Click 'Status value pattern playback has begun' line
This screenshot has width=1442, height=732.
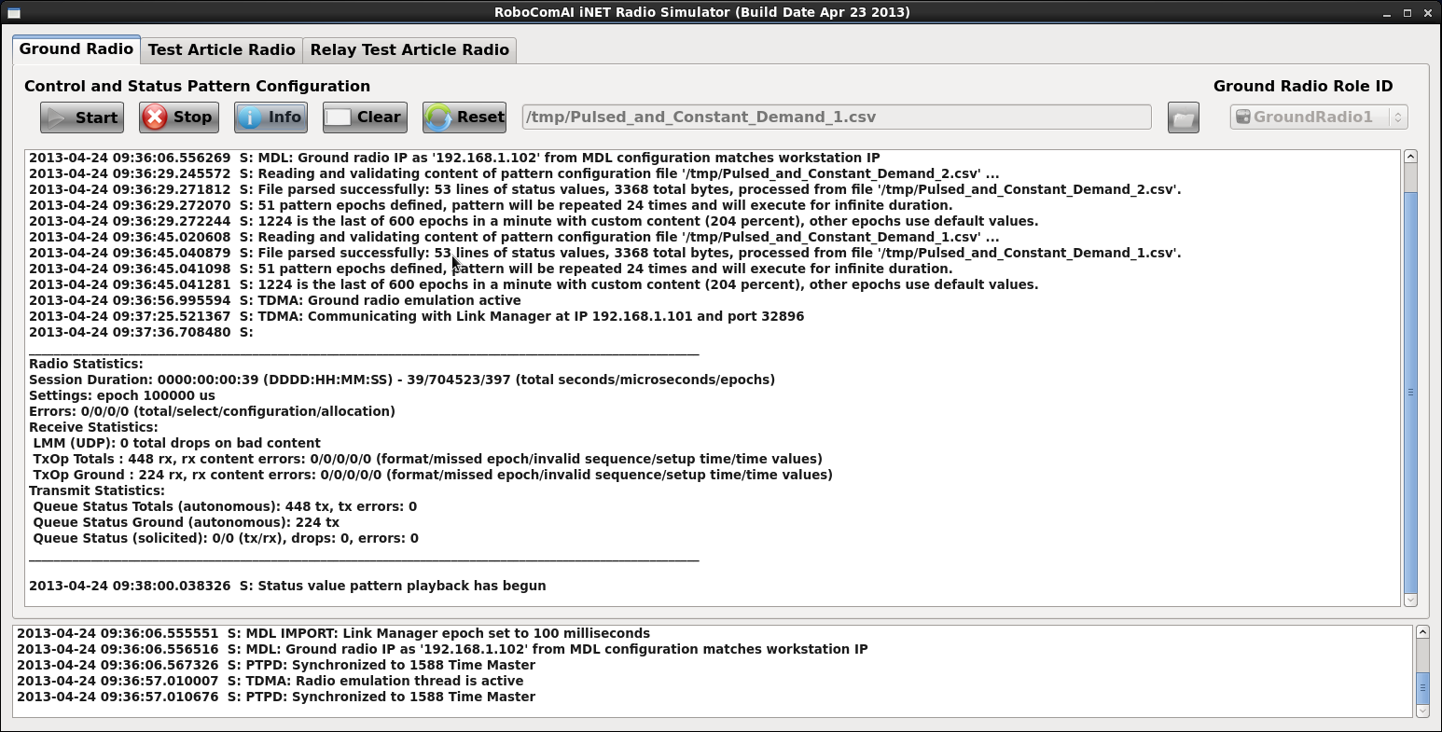(x=287, y=586)
